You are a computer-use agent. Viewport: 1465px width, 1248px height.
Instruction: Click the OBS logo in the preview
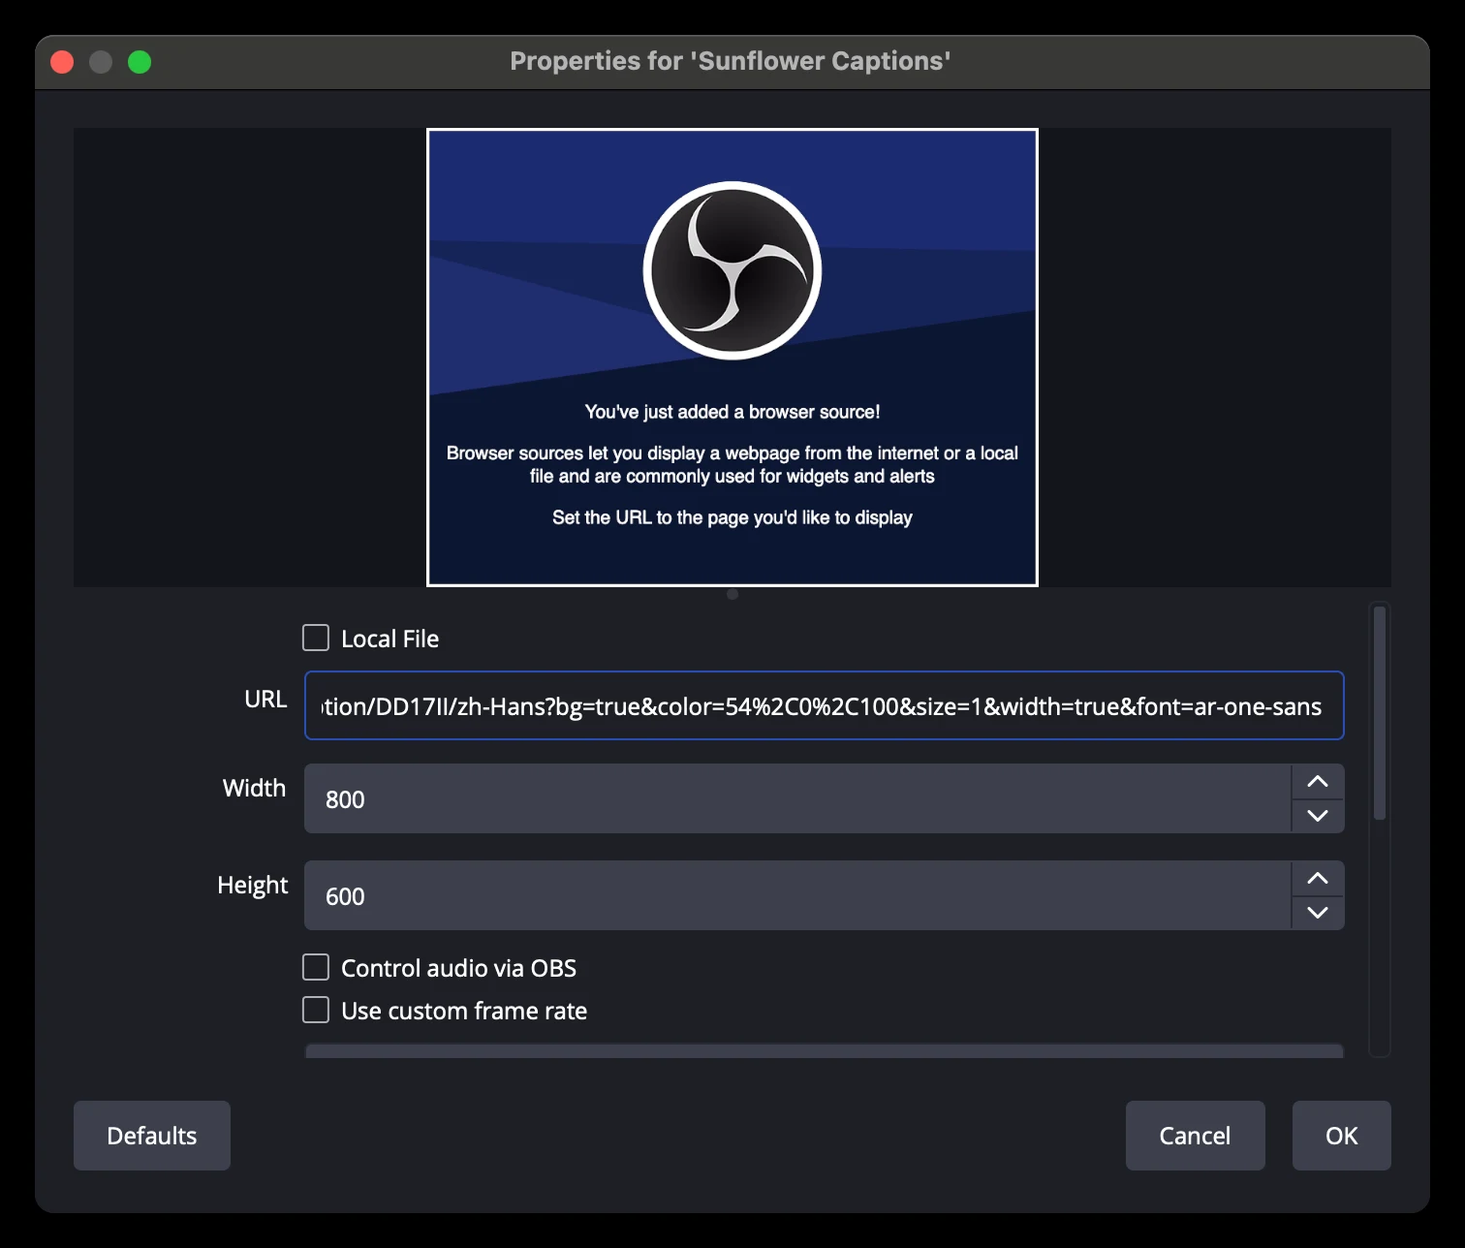coord(732,270)
